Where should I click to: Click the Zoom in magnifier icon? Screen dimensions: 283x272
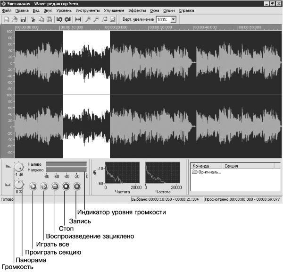pyautogui.click(x=88, y=19)
